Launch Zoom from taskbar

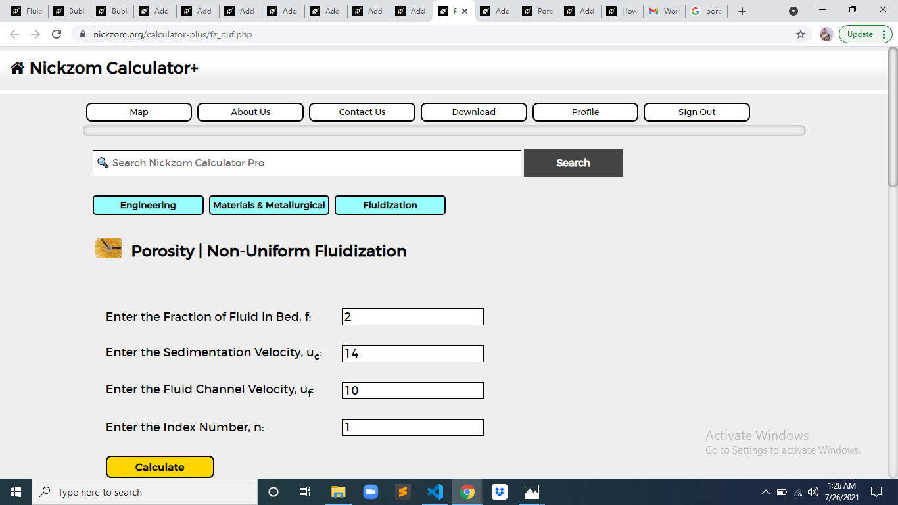[371, 492]
